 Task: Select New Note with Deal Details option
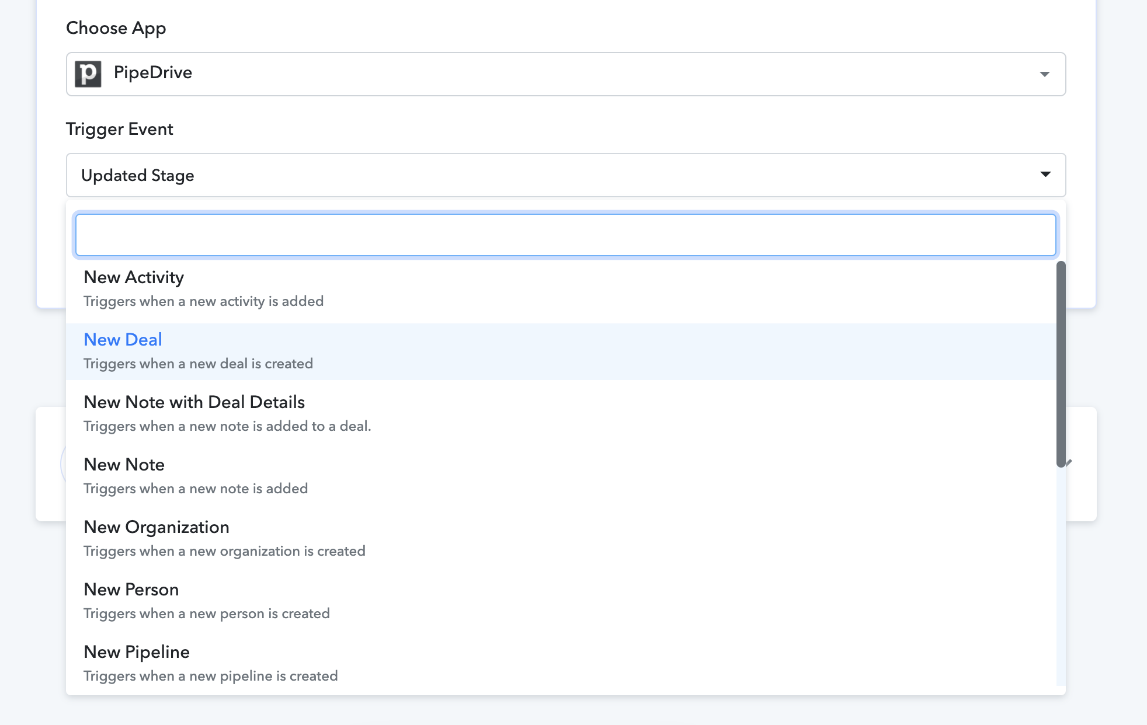[561, 414]
